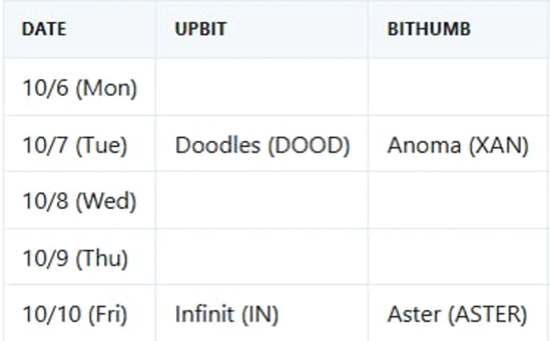Click the word Doodles in the Upbit column
The height and width of the screenshot is (341, 550).
click(x=217, y=145)
